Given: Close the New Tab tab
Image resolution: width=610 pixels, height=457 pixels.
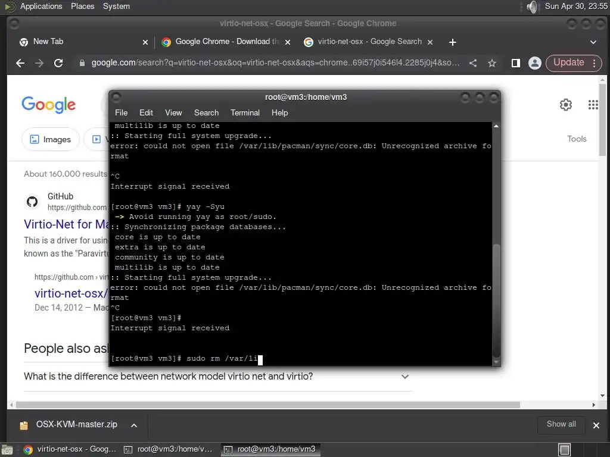Looking at the screenshot, I should [145, 42].
